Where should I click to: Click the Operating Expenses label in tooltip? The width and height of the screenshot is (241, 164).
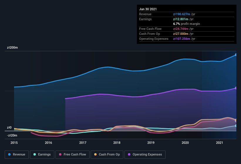click(x=154, y=39)
